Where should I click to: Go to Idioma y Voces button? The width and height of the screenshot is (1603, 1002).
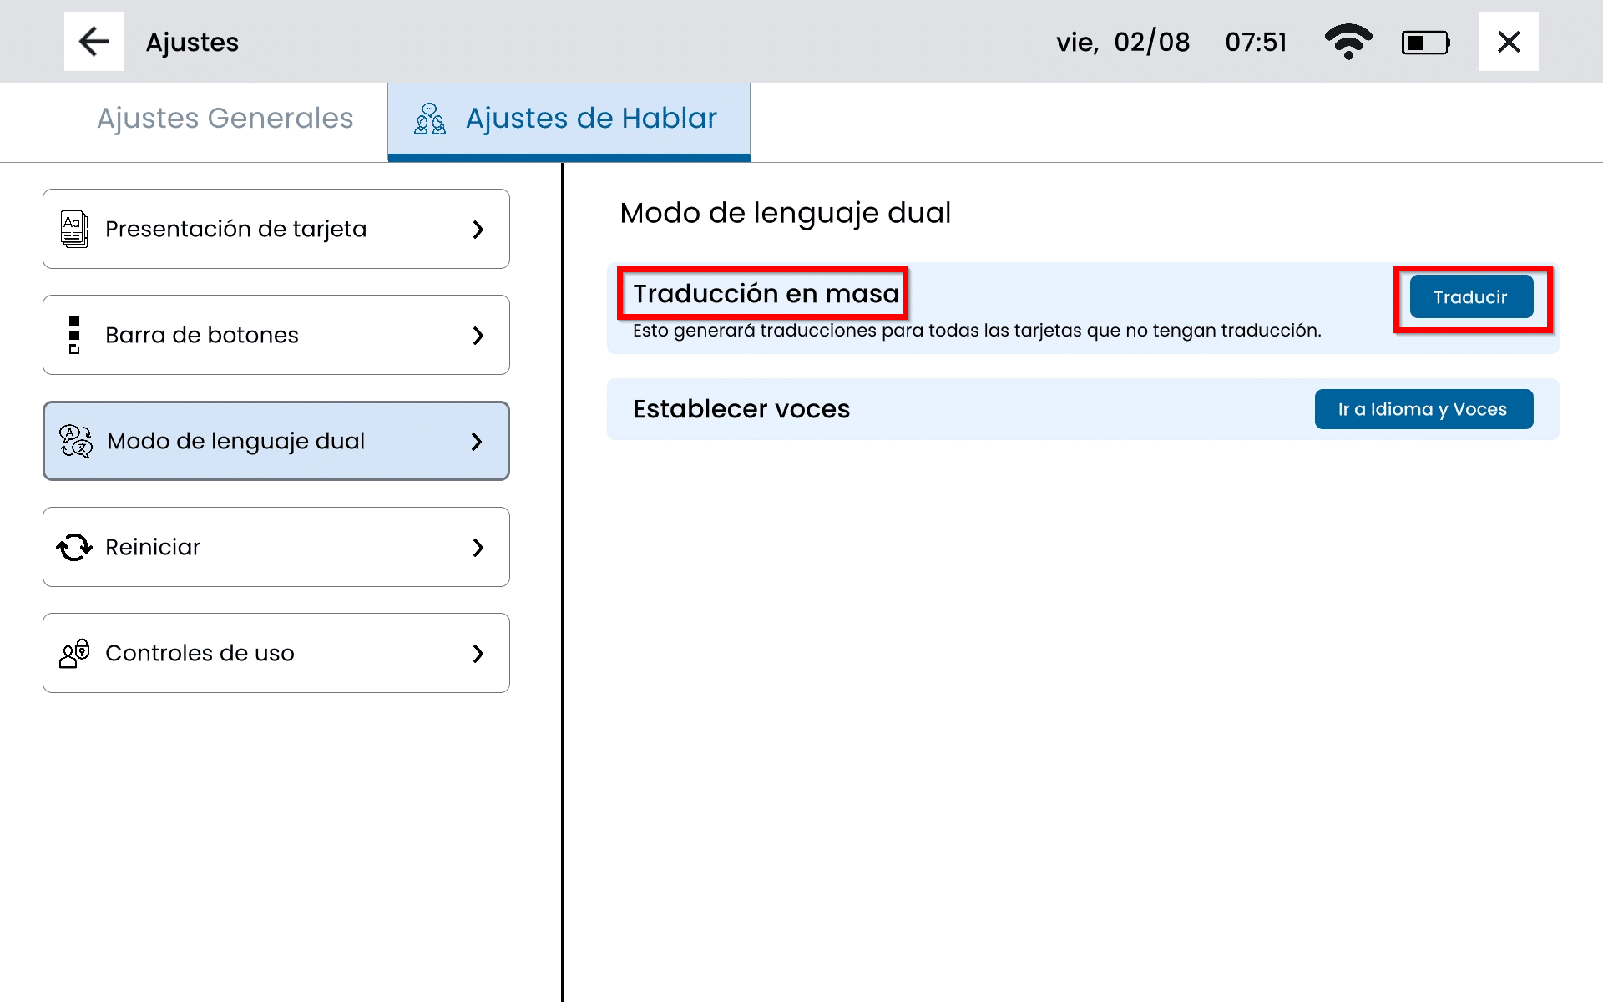point(1423,409)
